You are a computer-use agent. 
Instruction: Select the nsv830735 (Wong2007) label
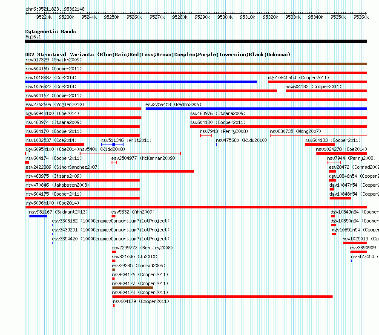tap(296, 131)
